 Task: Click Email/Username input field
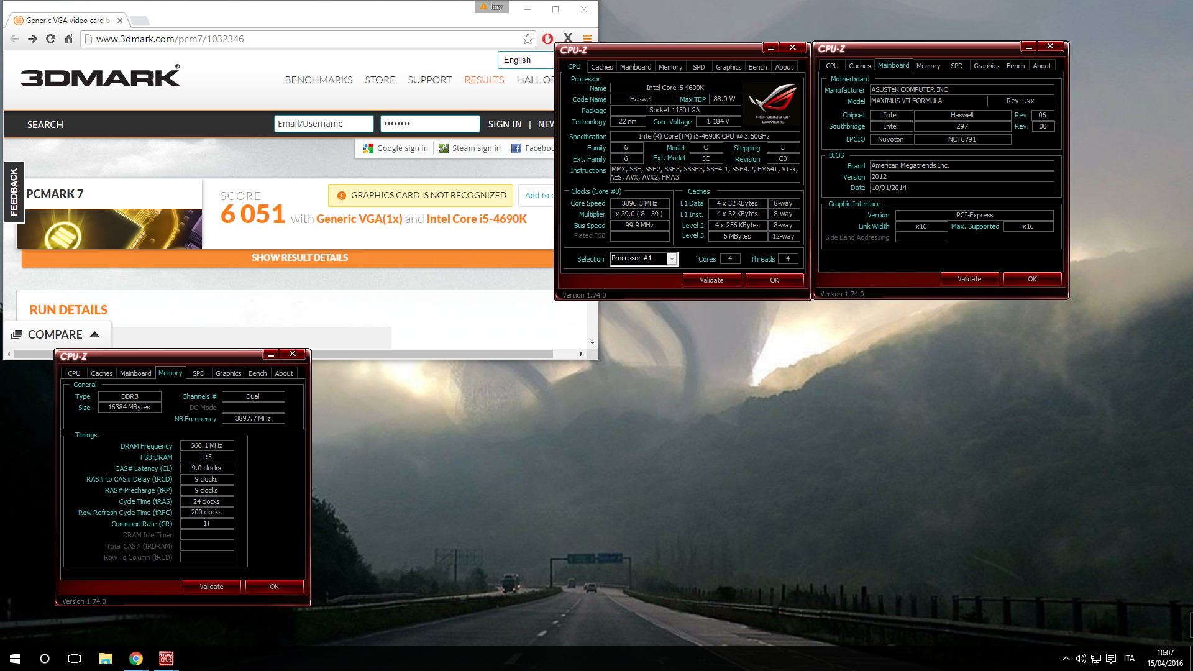(x=324, y=124)
